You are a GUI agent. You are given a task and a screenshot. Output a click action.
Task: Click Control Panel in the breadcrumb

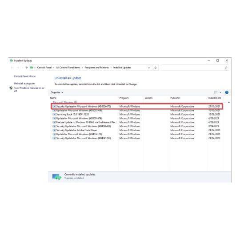(44, 68)
